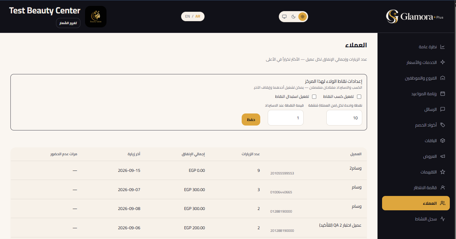The height and width of the screenshot is (239, 456).
Task: Click the tag icon for أكواد الخصم
Action: 442,125
